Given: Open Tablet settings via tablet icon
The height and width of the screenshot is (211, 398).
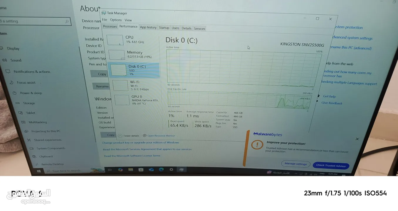Looking at the screenshot, I should (21, 113).
